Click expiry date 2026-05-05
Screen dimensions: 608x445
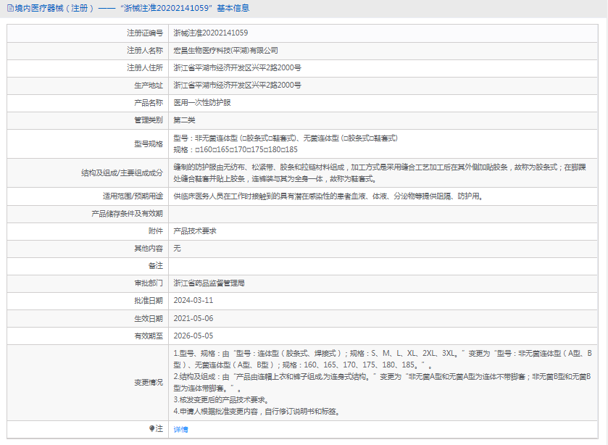pyautogui.click(x=193, y=336)
